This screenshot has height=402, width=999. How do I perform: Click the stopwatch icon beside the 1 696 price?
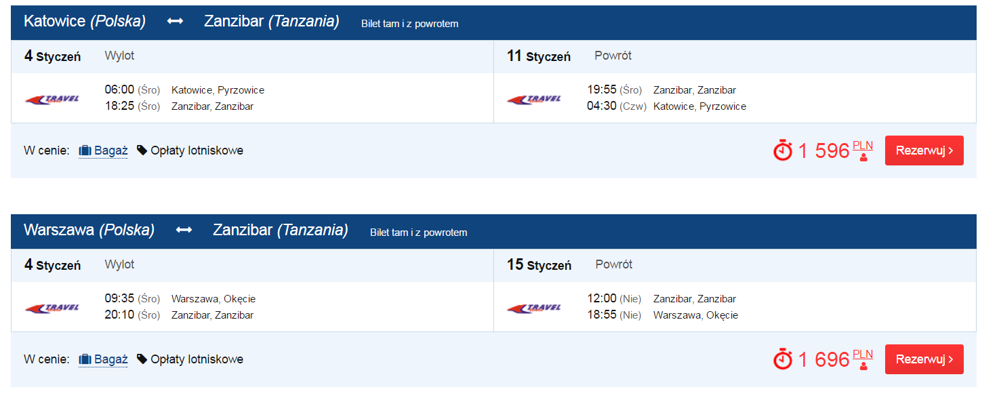pyautogui.click(x=783, y=359)
